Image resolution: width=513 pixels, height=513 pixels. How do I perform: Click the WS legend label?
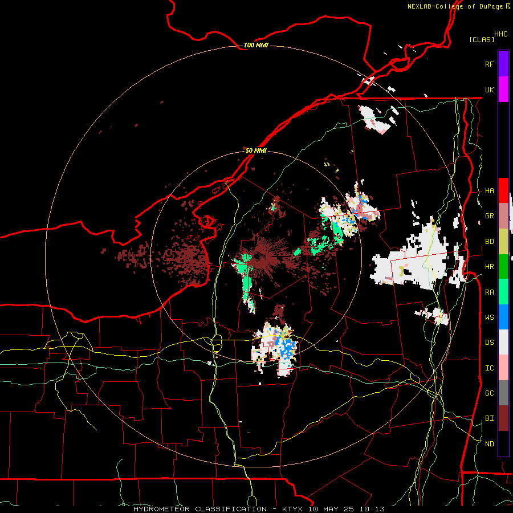tap(489, 317)
